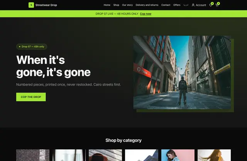Open the category thumbnail with pink background

coord(178,155)
